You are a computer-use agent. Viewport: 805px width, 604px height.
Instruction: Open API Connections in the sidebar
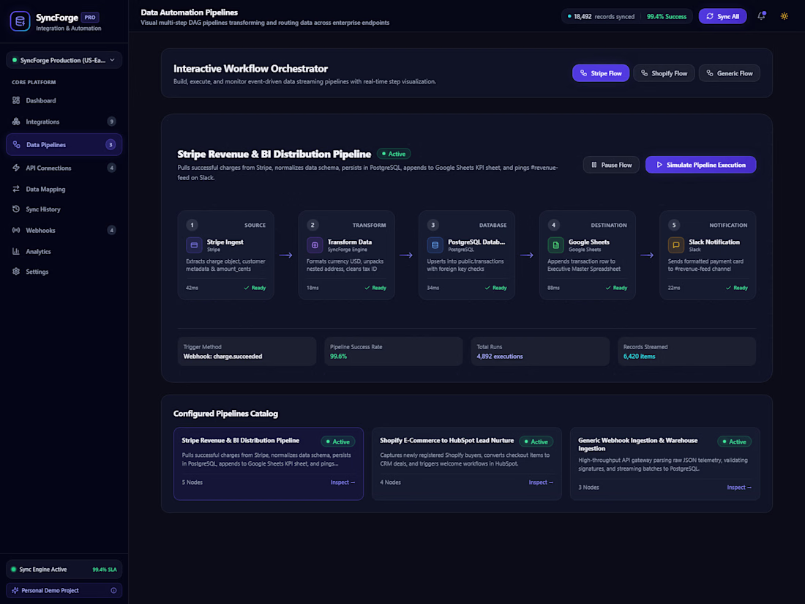(x=64, y=168)
